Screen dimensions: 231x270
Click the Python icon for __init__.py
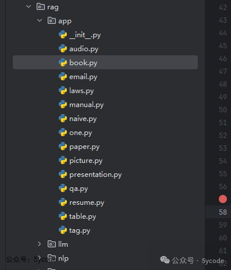click(63, 35)
